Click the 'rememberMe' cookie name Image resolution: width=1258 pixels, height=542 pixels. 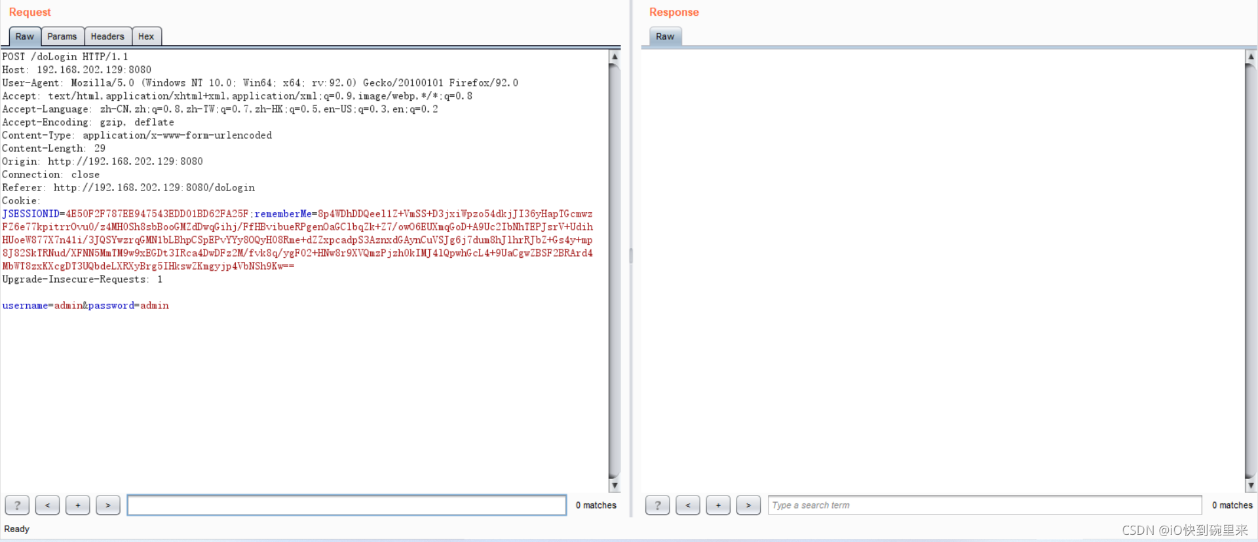pyautogui.click(x=283, y=214)
